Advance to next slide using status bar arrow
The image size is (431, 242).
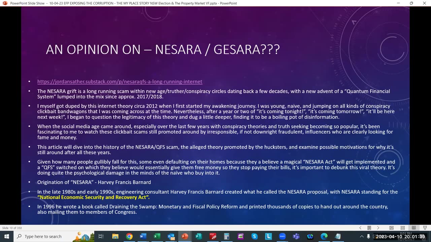click(x=378, y=228)
